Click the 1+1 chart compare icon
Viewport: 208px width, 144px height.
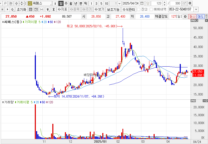pos(42,9)
